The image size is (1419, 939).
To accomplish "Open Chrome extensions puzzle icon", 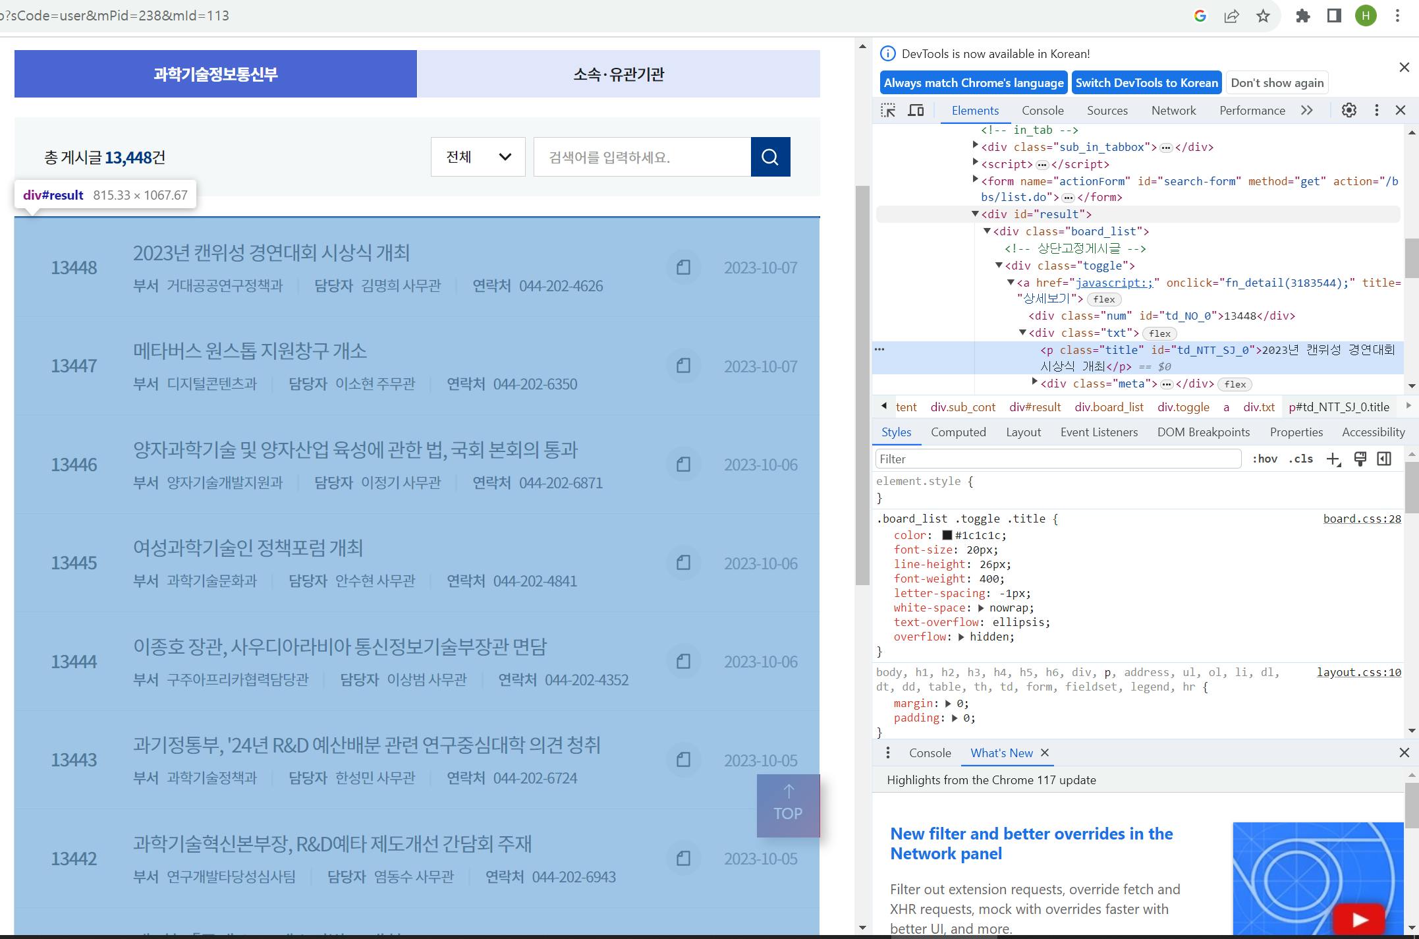I will click(x=1302, y=16).
